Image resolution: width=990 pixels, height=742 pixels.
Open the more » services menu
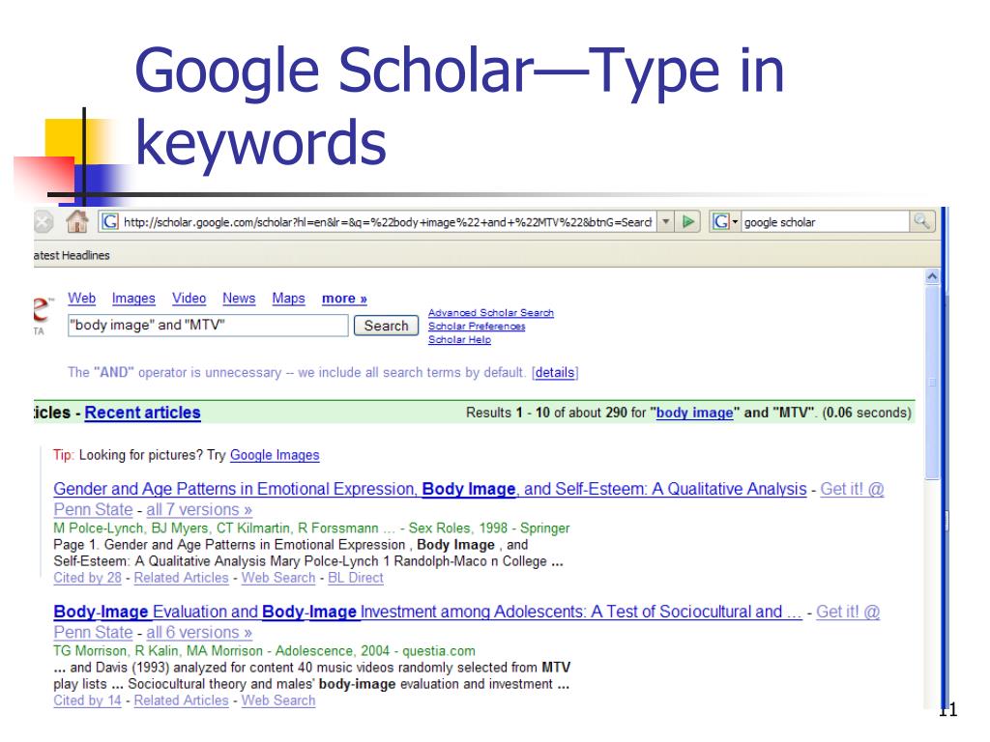click(x=344, y=299)
